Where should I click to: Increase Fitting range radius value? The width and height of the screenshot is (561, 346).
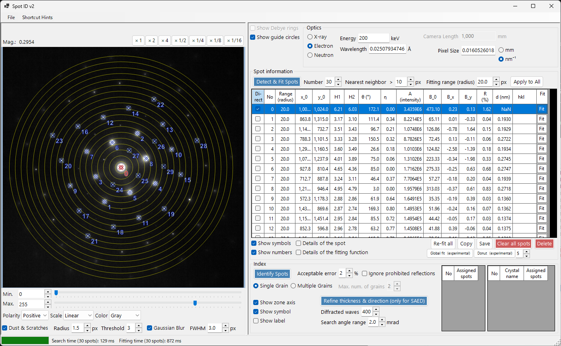point(496,80)
